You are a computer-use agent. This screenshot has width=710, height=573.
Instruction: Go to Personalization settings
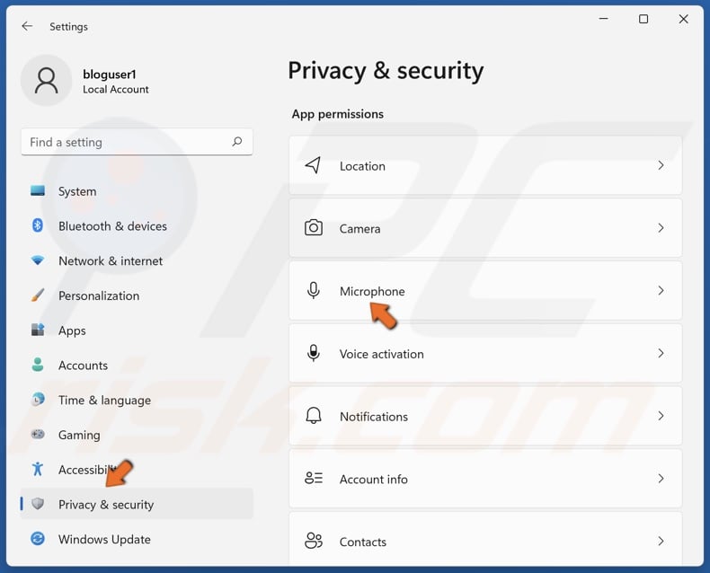[x=137, y=295]
